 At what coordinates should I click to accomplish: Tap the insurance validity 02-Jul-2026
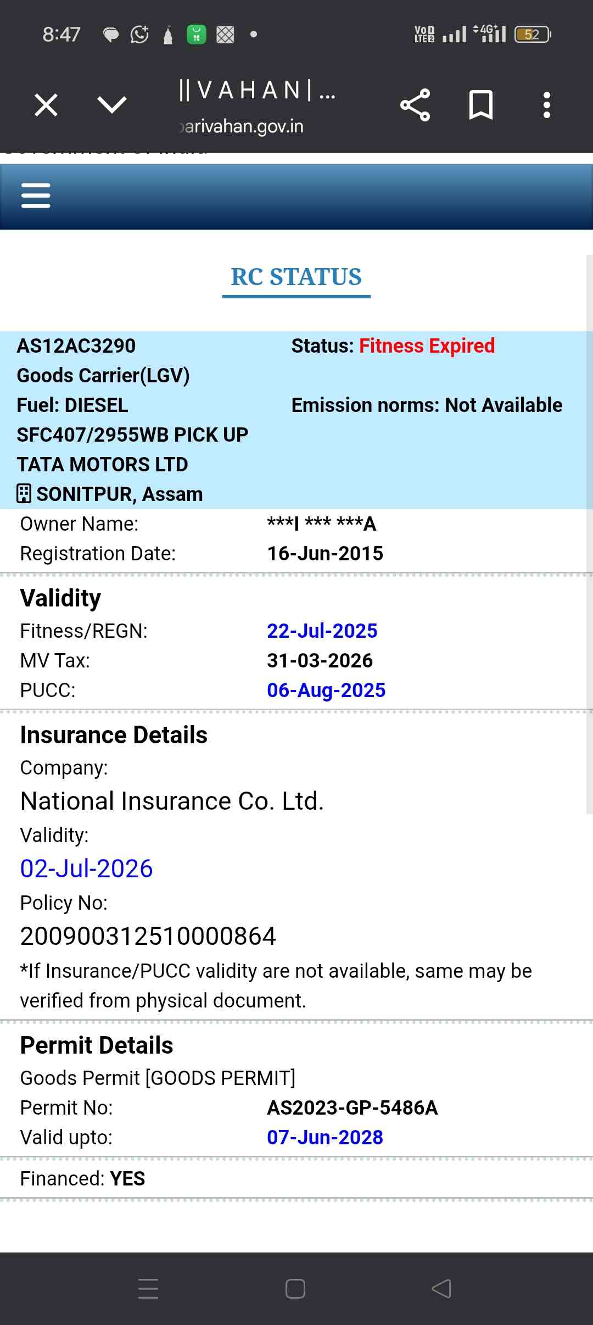click(x=86, y=869)
